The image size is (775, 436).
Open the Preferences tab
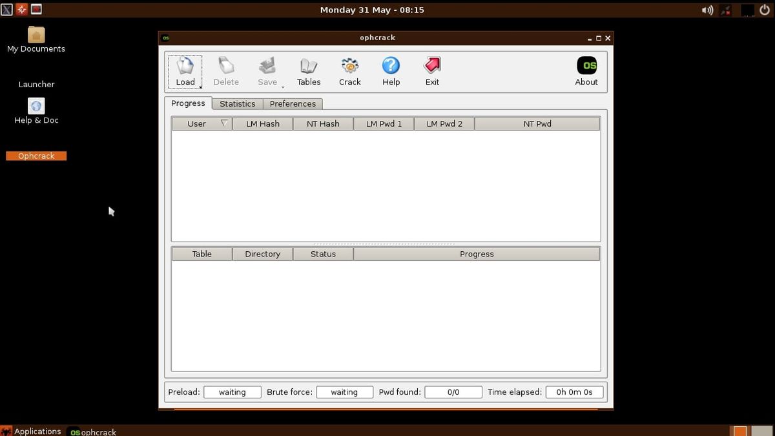(x=293, y=103)
